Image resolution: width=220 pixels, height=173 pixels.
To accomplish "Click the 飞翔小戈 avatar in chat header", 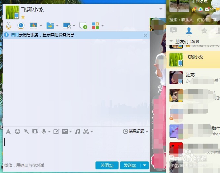I will 12,12.
